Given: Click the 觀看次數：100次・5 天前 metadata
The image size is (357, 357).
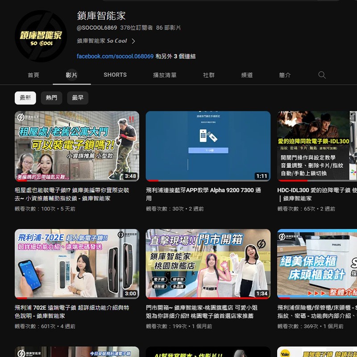Looking at the screenshot, I should tap(45, 209).
